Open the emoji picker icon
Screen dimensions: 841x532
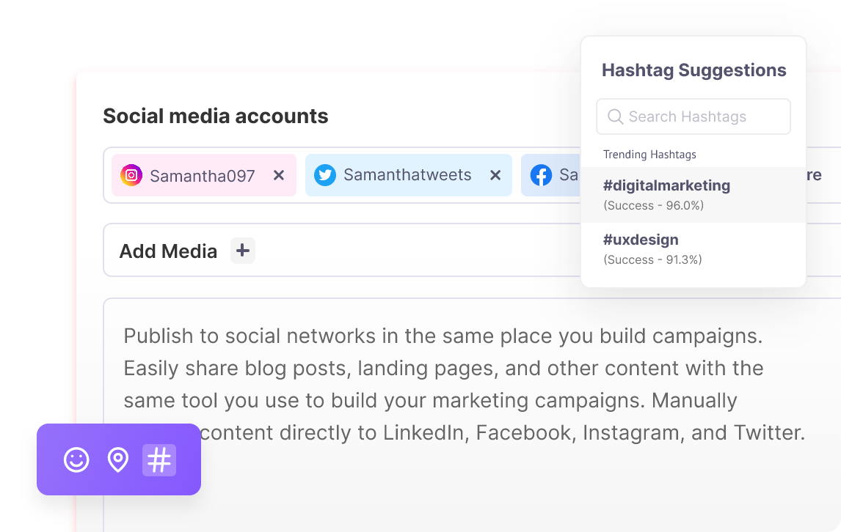(76, 460)
